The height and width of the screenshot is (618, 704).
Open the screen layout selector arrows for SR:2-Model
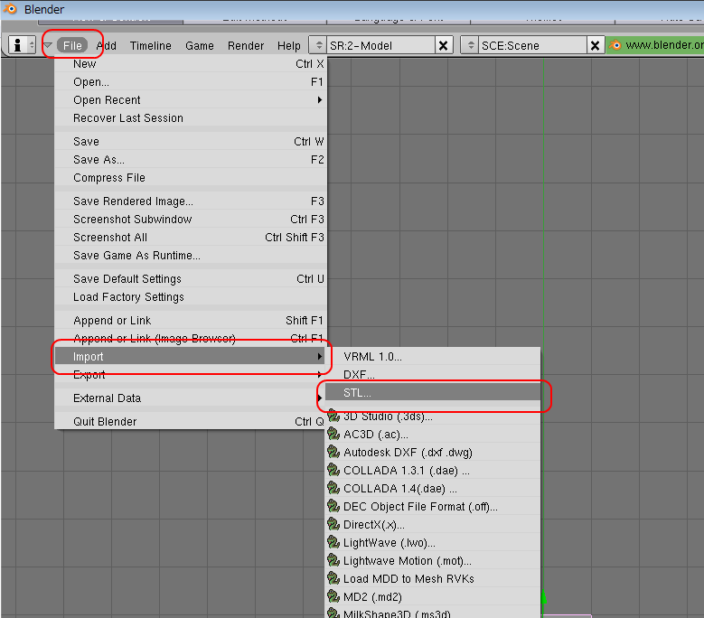coord(318,45)
